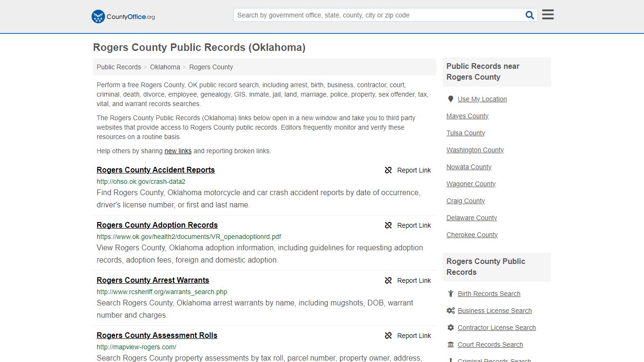Go to Tulsa County records
Viewport: 644px width, 362px height.
coord(466,133)
